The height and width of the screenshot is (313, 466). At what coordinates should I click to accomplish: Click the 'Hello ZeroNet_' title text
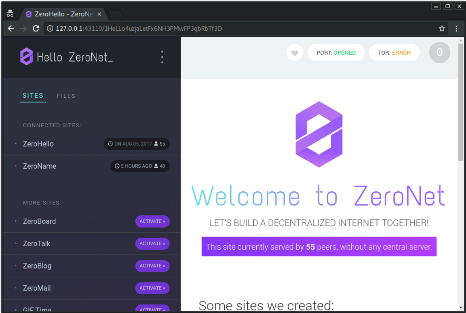75,57
